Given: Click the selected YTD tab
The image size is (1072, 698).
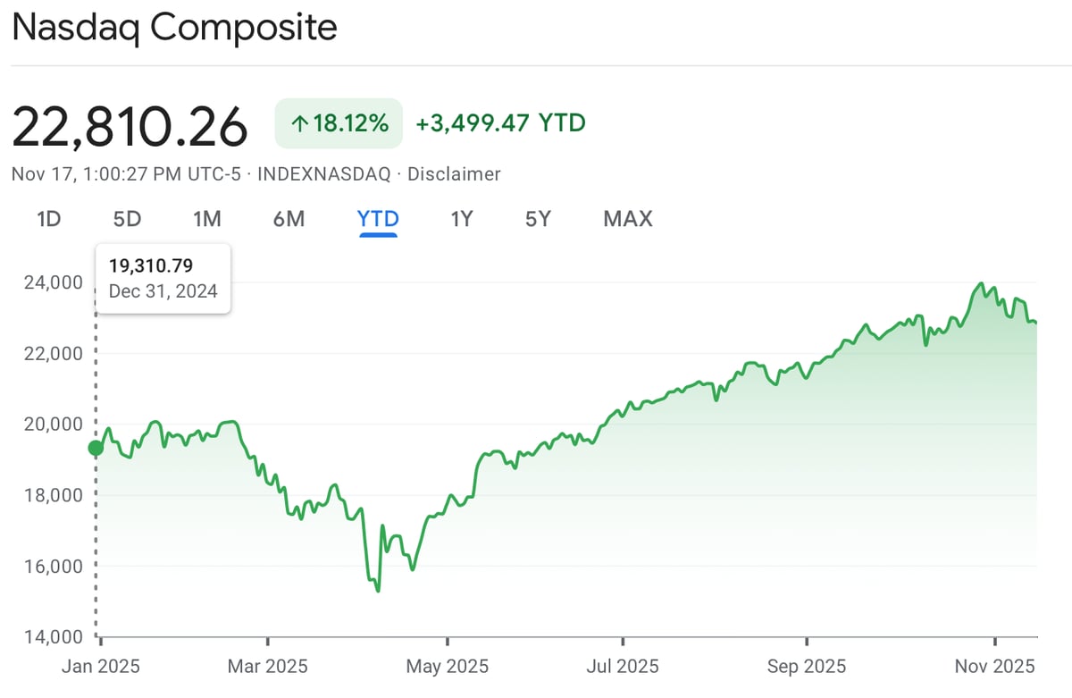Looking at the screenshot, I should click(378, 219).
